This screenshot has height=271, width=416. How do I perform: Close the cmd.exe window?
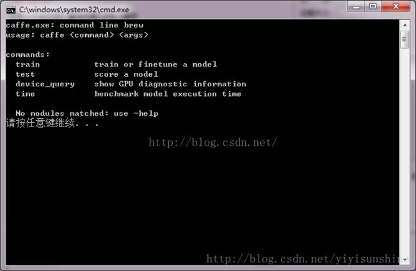tap(396, 6)
